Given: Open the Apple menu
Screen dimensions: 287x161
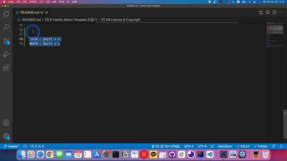Looking at the screenshot, I should click(x=4, y=2).
